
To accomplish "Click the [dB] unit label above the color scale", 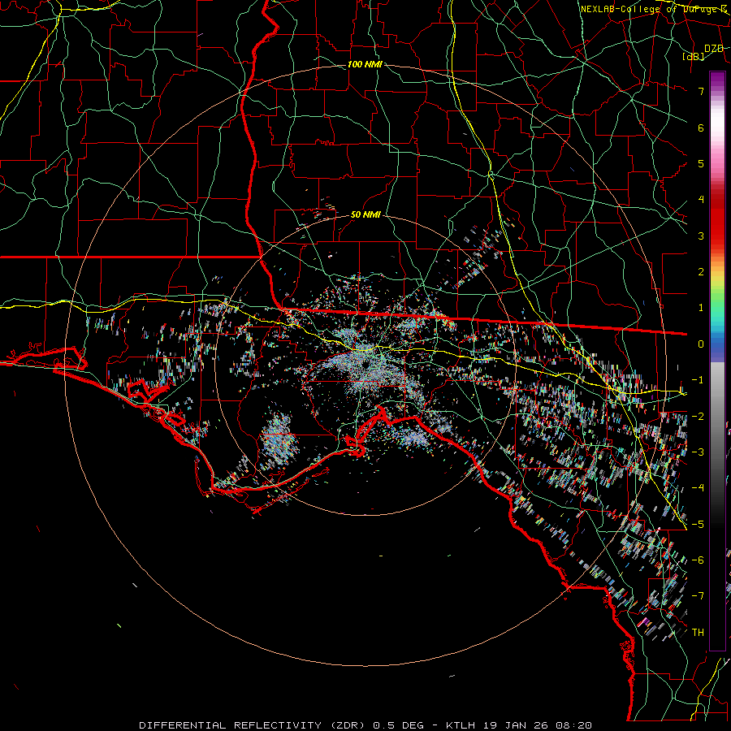I will click(x=694, y=56).
